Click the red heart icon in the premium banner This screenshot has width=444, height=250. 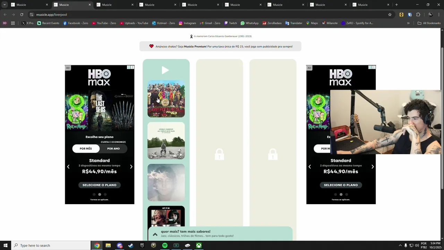[151, 46]
